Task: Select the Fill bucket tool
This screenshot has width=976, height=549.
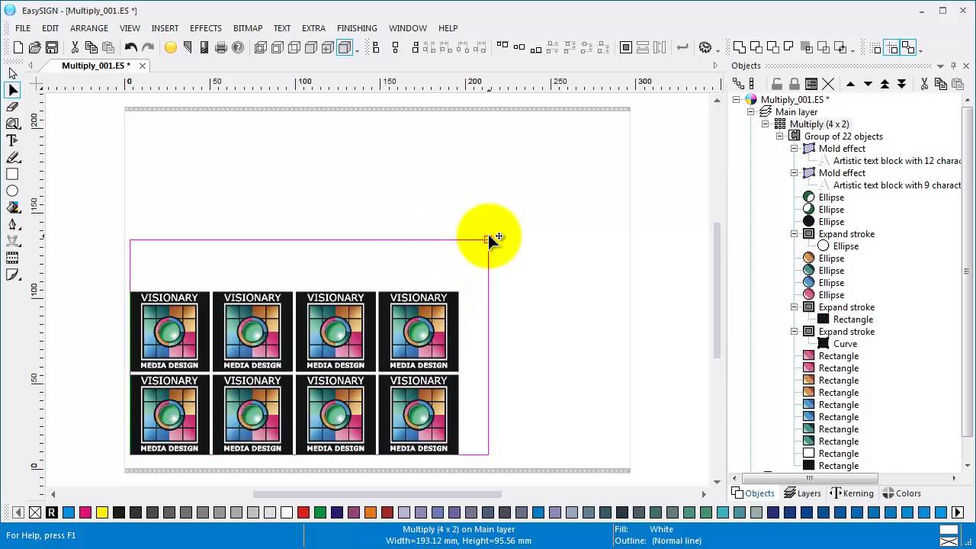Action: [12, 207]
